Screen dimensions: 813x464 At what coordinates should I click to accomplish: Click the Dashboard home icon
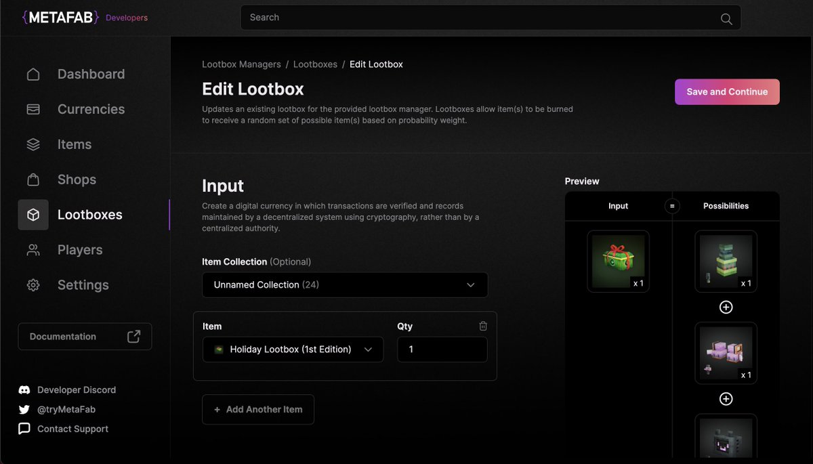[x=33, y=75]
